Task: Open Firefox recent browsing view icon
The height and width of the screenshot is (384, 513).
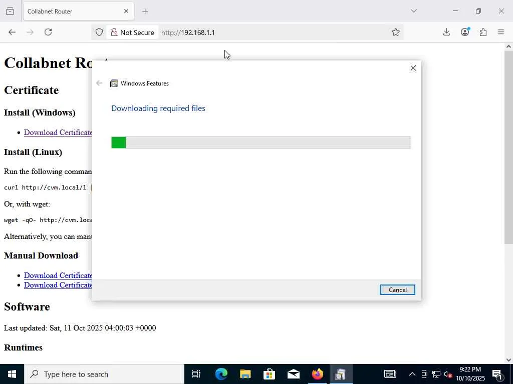Action: 10,11
